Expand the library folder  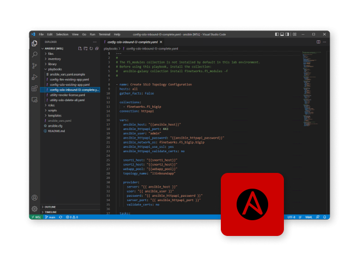pyautogui.click(x=70, y=64)
